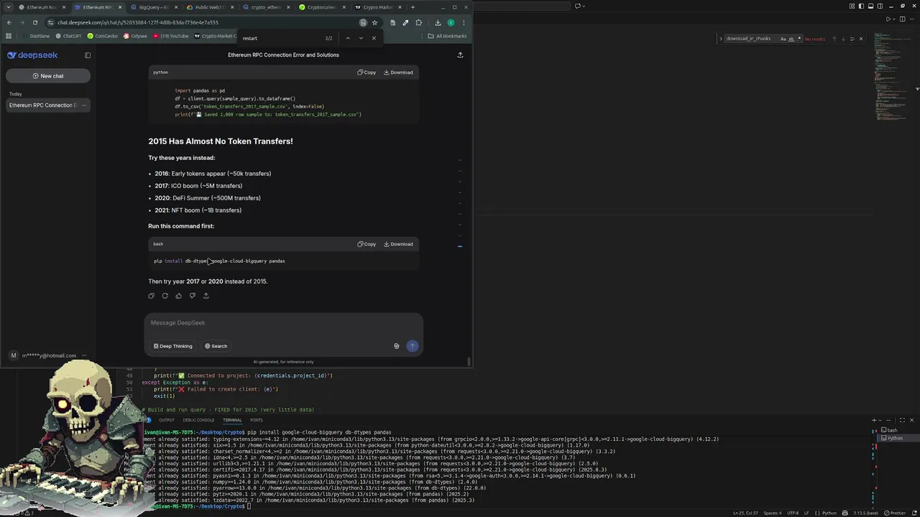Reload the DeepSeek page

pos(34,22)
